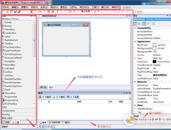Viewport: 171px width, 130px height.
Task: Expand the 自定义组件 toolbox category
Action: (19, 118)
